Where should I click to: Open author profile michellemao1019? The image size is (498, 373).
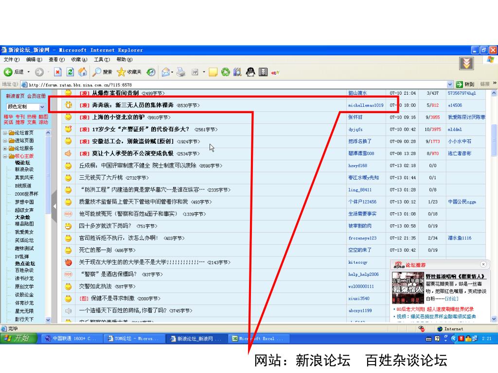(366, 105)
